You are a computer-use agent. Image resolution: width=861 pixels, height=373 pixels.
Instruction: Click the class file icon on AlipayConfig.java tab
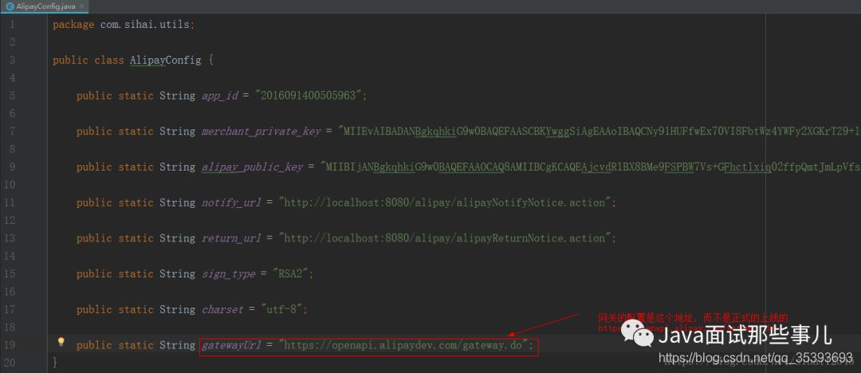tap(10, 7)
